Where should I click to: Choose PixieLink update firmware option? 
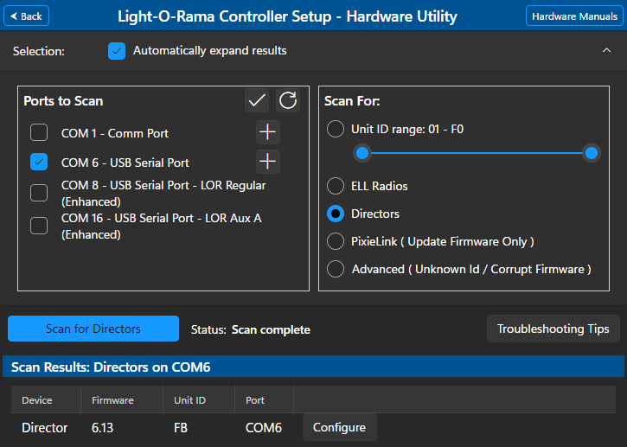click(x=336, y=241)
